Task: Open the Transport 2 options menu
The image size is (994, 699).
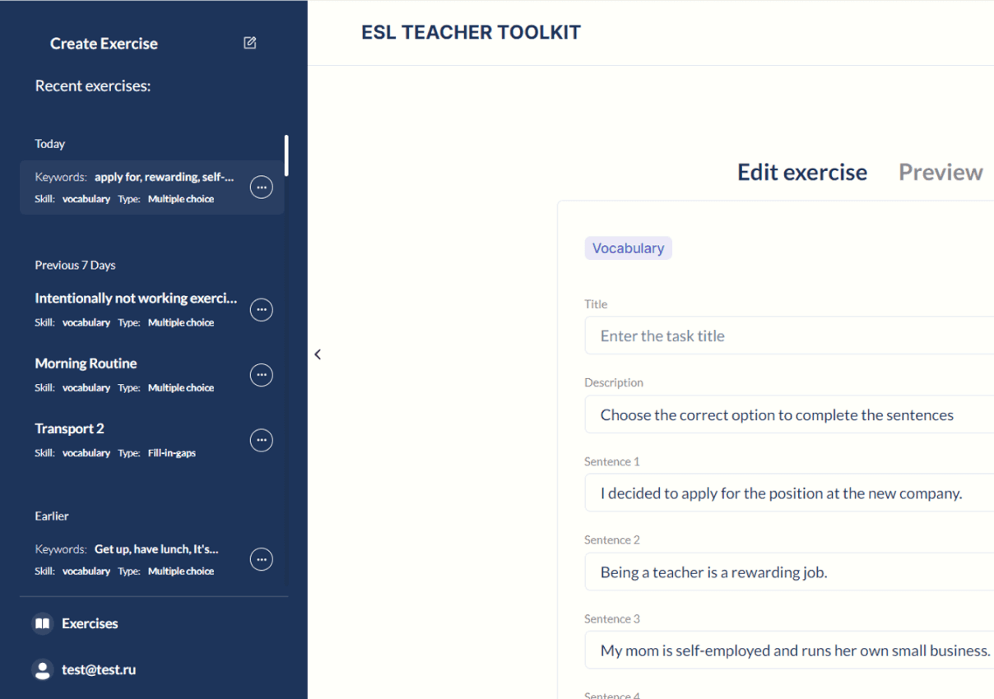Action: click(261, 441)
